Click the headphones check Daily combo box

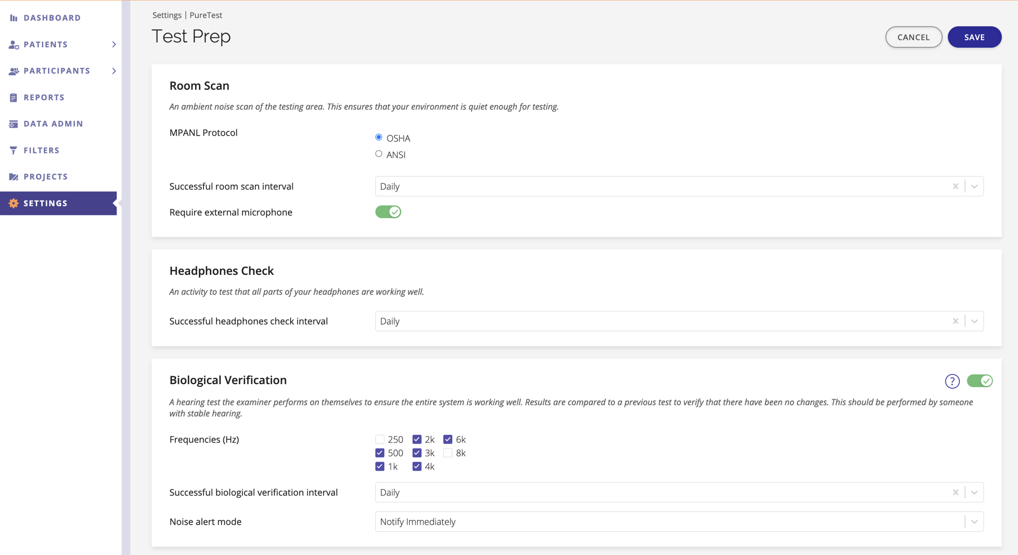click(679, 321)
